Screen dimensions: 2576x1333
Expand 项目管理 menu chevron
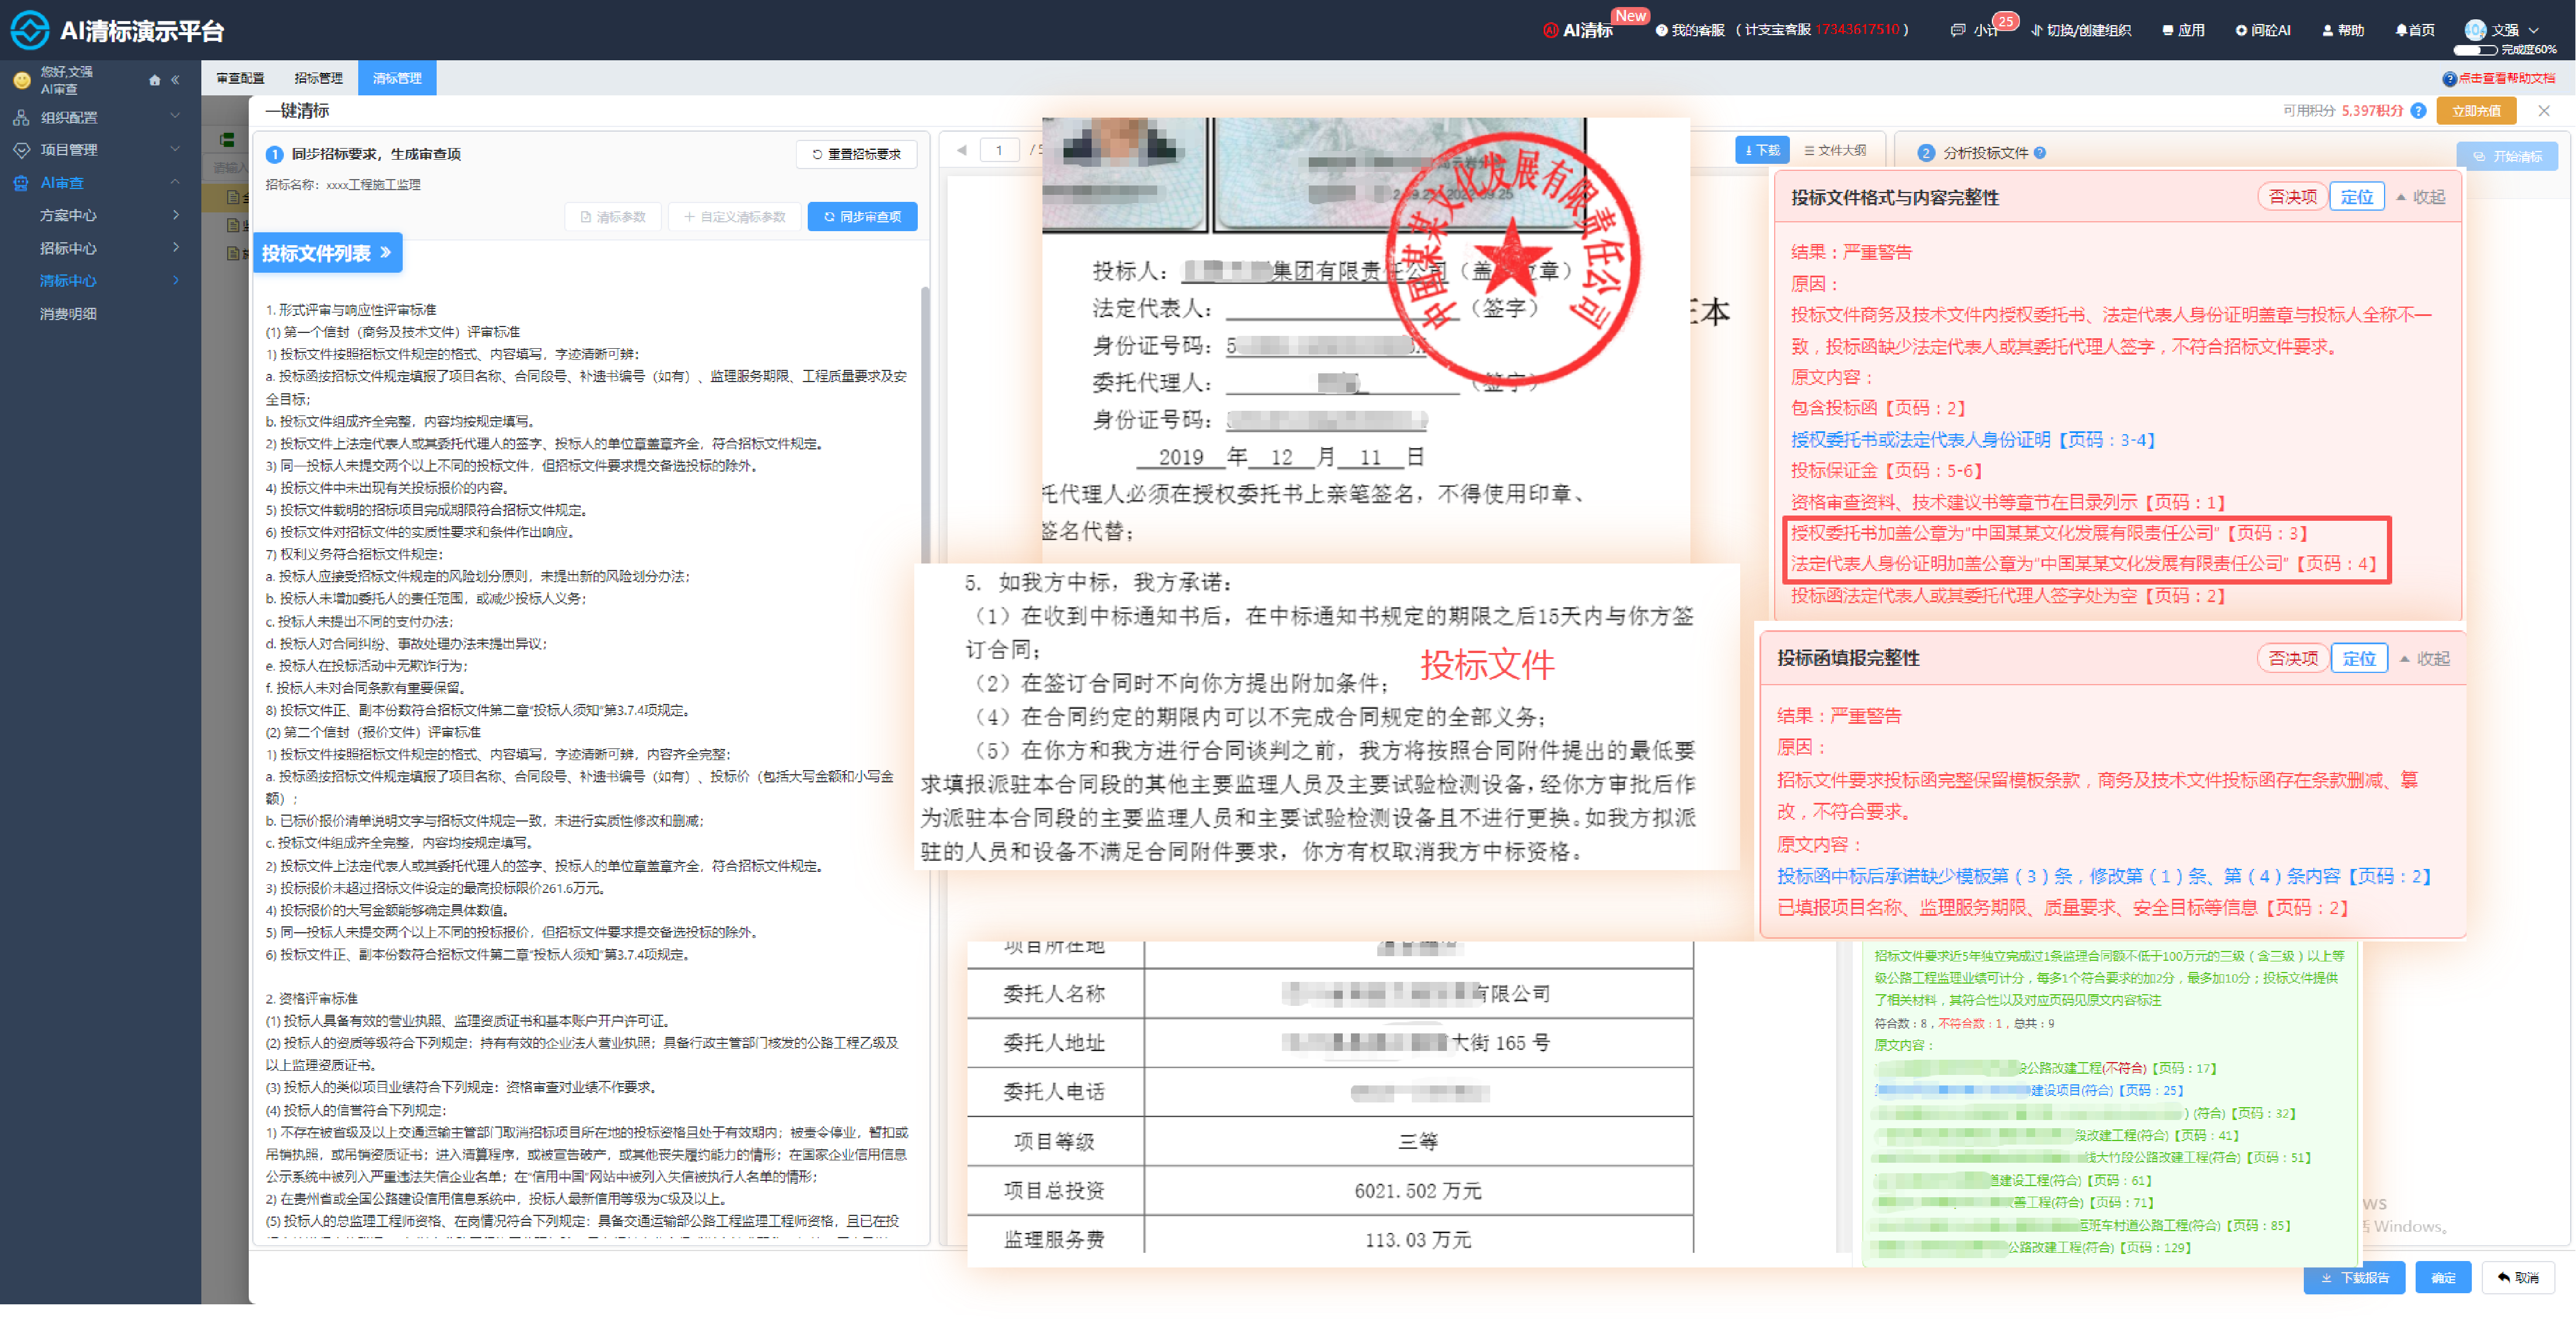175,149
